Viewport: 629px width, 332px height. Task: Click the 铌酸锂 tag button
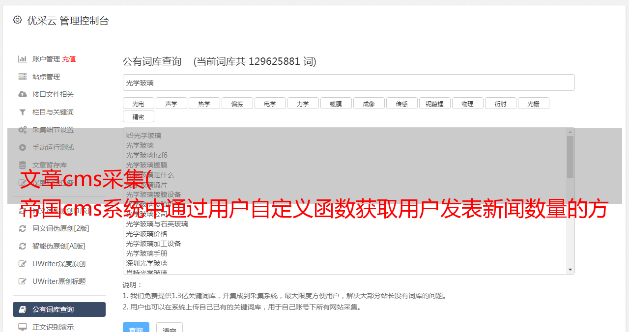tap(435, 103)
